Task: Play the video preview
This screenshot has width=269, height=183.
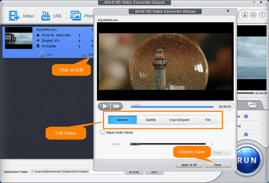Action: [x=104, y=106]
